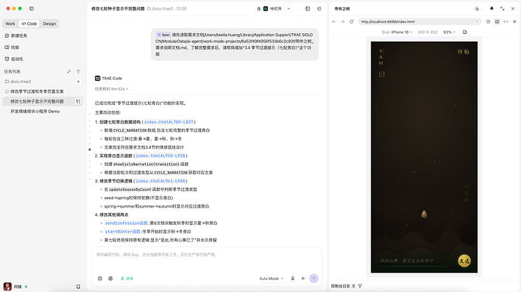Click the dixiu-tree2 folder label in header
521x292 pixels.
[160, 8]
